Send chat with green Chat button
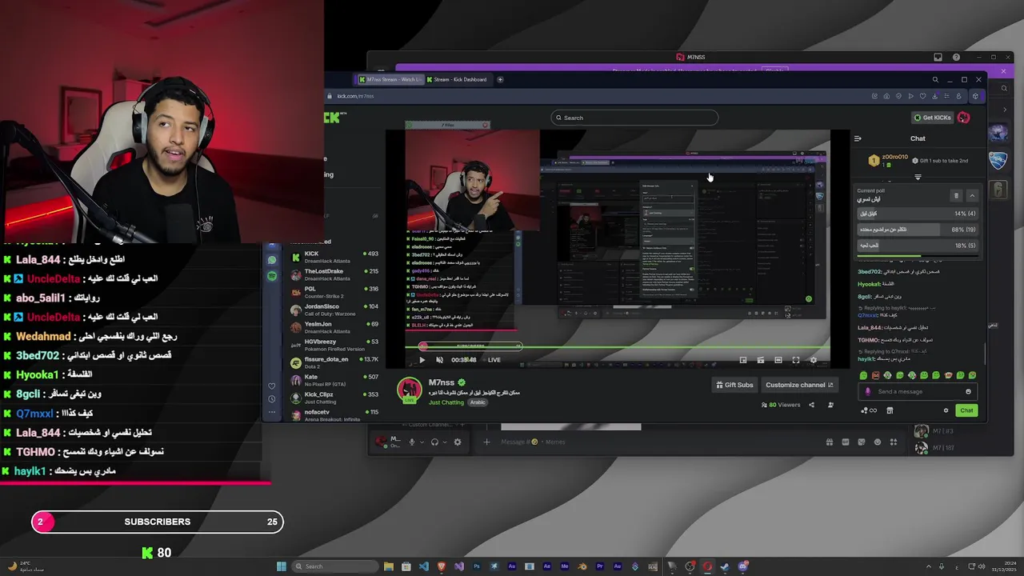1024x576 pixels. pos(966,410)
